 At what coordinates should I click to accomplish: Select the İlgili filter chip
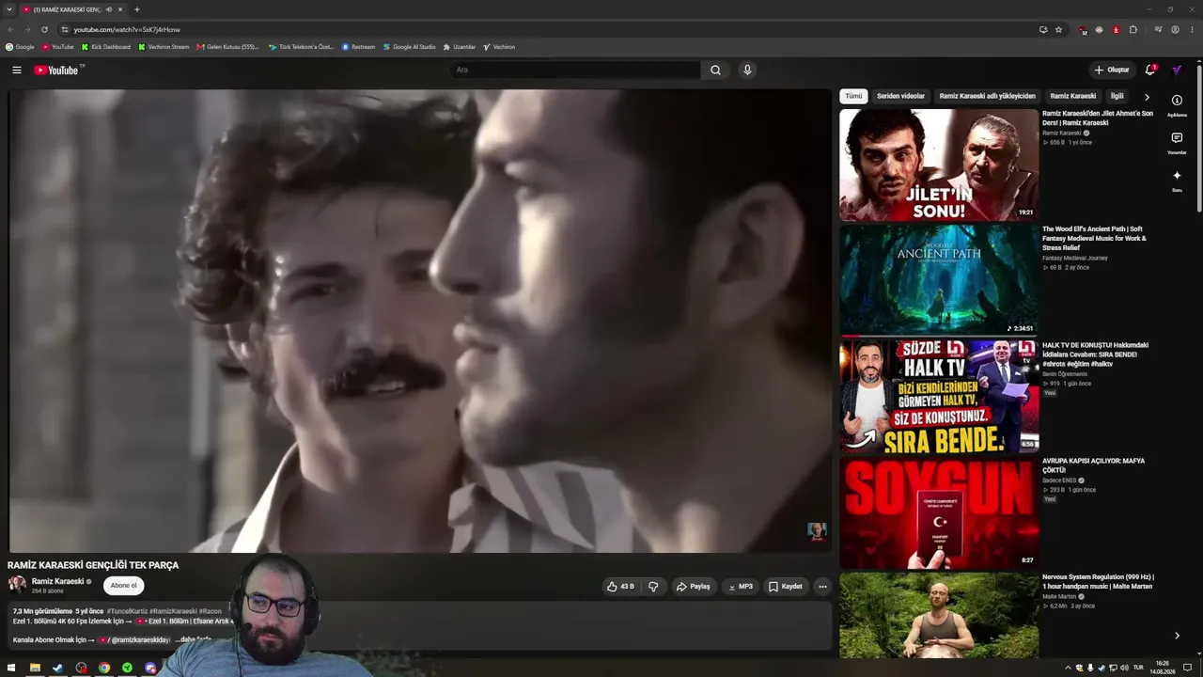click(x=1117, y=96)
